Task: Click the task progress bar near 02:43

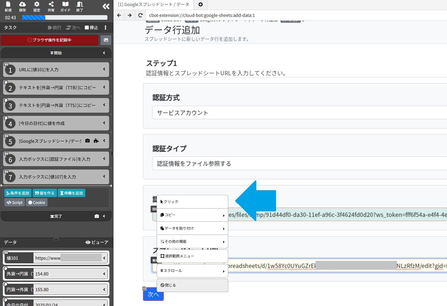Action: pos(64,17)
